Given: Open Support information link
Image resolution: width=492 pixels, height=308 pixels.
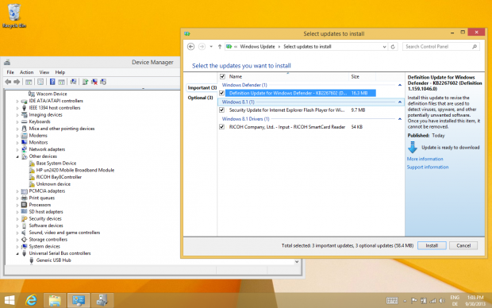Looking at the screenshot, I should click(x=428, y=167).
